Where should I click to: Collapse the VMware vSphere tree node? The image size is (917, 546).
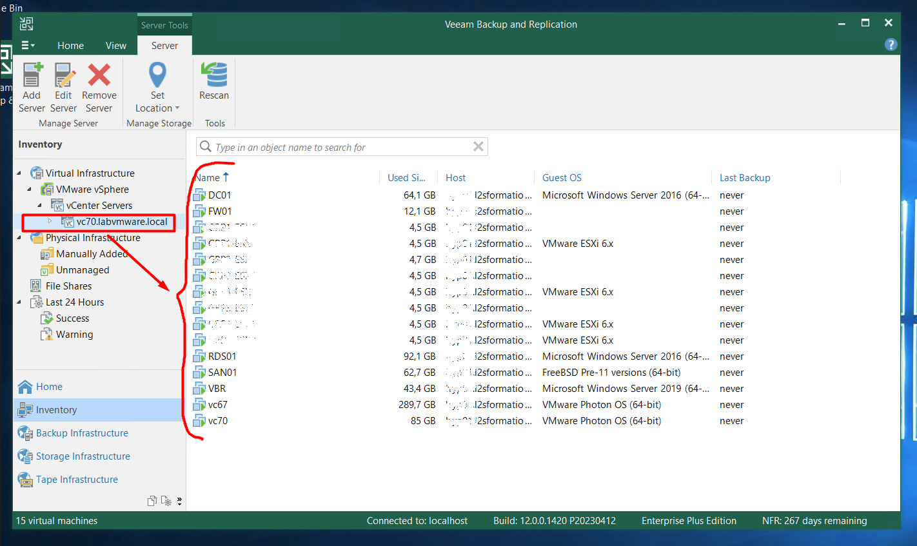click(29, 189)
